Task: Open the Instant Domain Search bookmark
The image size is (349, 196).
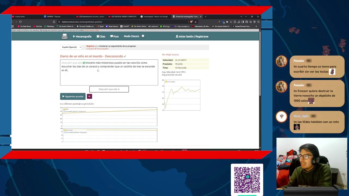Action: pos(241,26)
